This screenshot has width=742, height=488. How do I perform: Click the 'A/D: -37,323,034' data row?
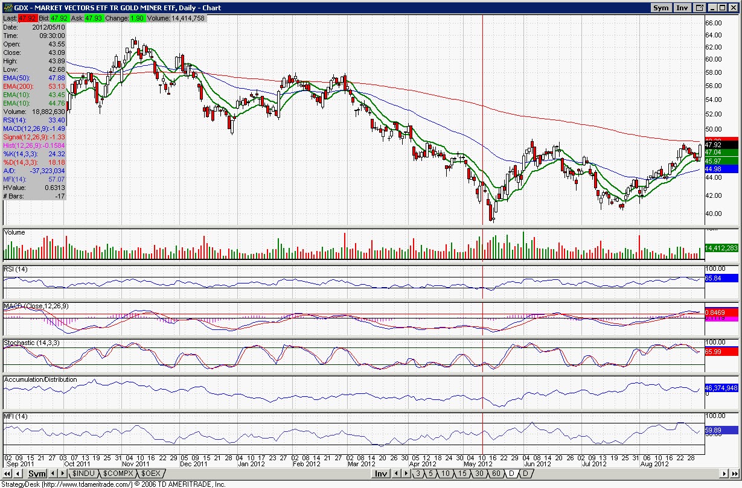coord(34,171)
